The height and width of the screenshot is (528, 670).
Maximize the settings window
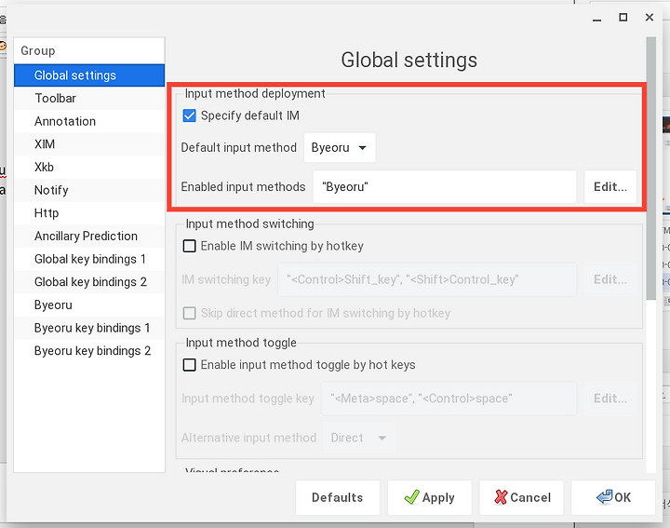point(623,18)
